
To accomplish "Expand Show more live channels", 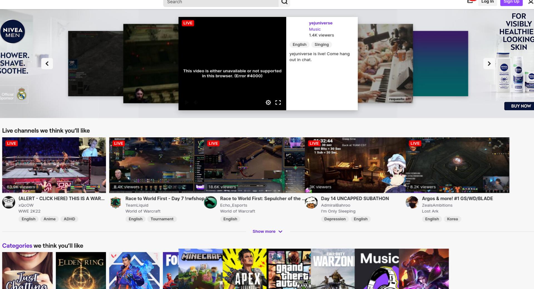I will (267, 231).
